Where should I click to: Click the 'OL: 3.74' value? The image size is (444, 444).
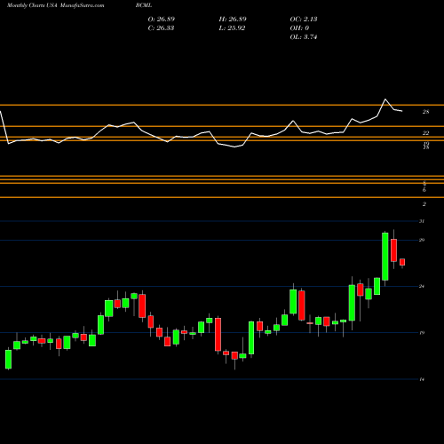[304, 37]
